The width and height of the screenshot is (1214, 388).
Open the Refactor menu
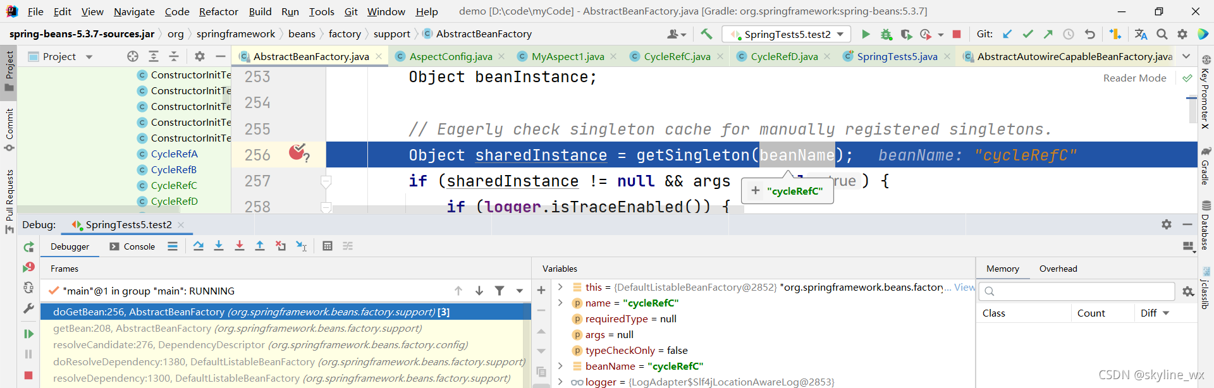(218, 11)
